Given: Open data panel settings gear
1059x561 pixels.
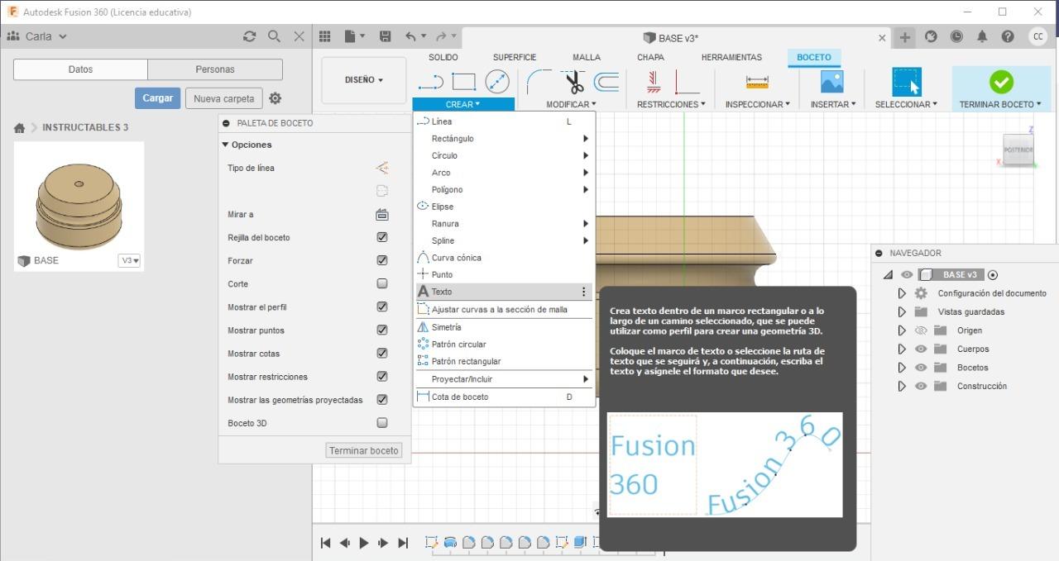Looking at the screenshot, I should tap(276, 98).
